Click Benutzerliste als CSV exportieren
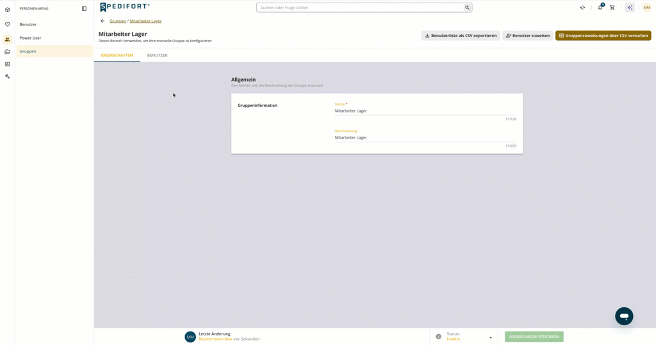 pos(461,36)
